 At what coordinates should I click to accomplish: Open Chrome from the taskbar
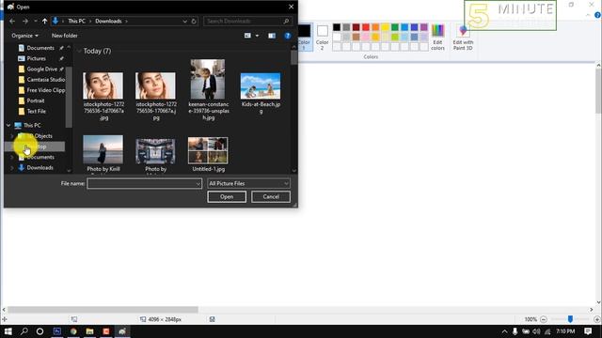pos(73,331)
